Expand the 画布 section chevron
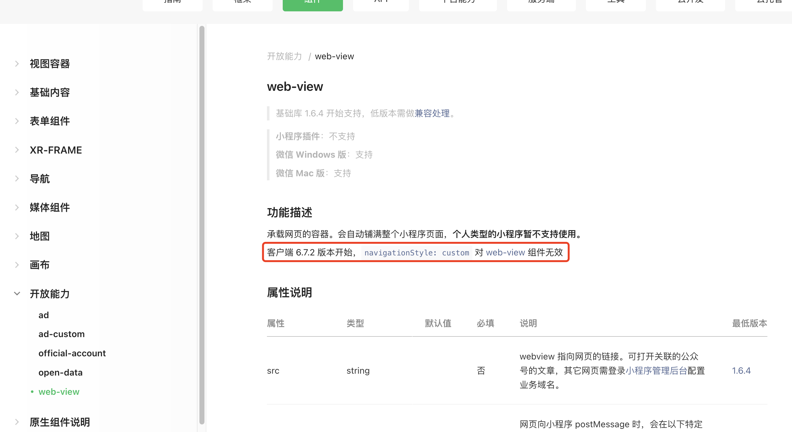The height and width of the screenshot is (432, 792). click(17, 265)
